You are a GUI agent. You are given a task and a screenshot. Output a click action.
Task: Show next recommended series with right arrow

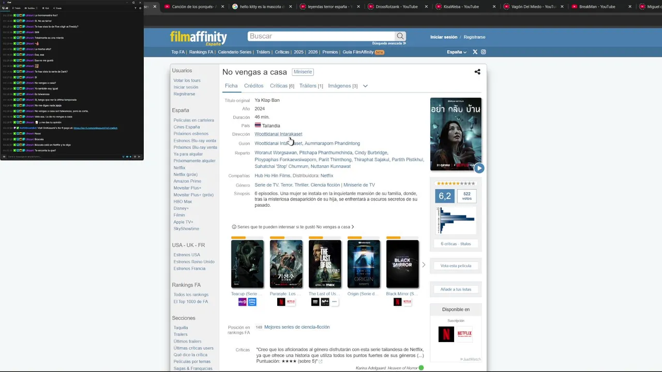(x=424, y=265)
